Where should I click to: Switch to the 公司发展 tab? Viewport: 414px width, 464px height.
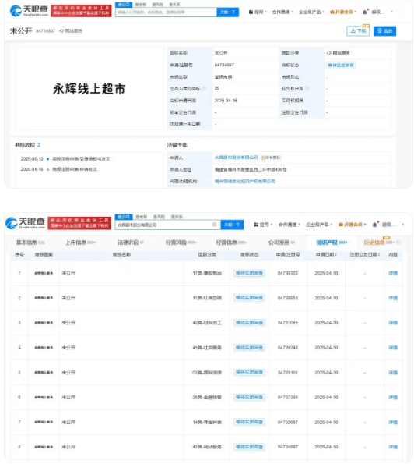282,243
